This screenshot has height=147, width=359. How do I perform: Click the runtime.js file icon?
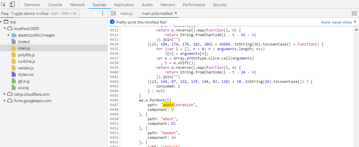tap(14, 61)
